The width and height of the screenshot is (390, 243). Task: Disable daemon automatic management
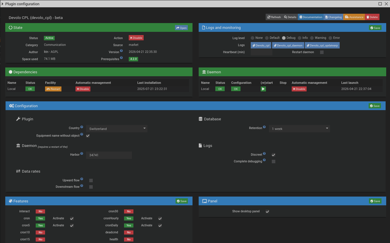(299, 89)
